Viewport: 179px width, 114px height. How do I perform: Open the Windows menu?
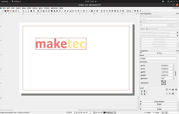[x=54, y=8]
